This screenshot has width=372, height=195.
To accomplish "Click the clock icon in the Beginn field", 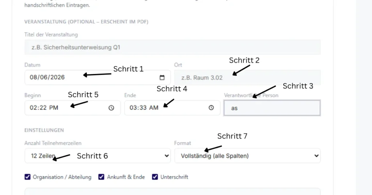I will point(111,108).
